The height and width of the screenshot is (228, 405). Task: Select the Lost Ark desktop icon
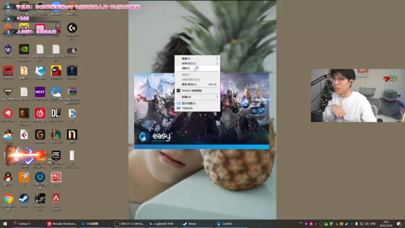tap(72, 72)
